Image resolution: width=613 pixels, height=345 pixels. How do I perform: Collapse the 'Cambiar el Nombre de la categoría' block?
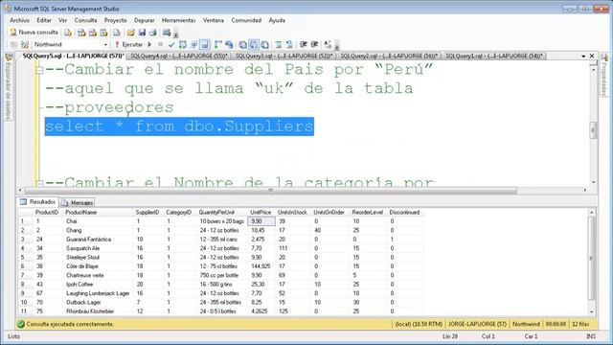click(x=39, y=183)
